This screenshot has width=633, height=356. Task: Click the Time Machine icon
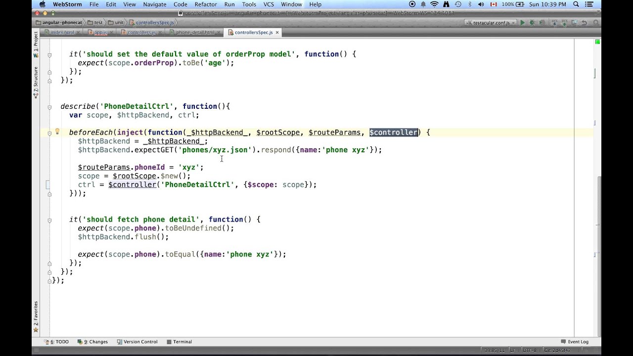(x=458, y=4)
